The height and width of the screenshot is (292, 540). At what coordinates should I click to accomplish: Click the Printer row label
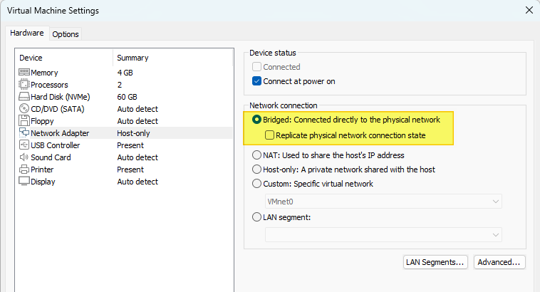tap(42, 170)
